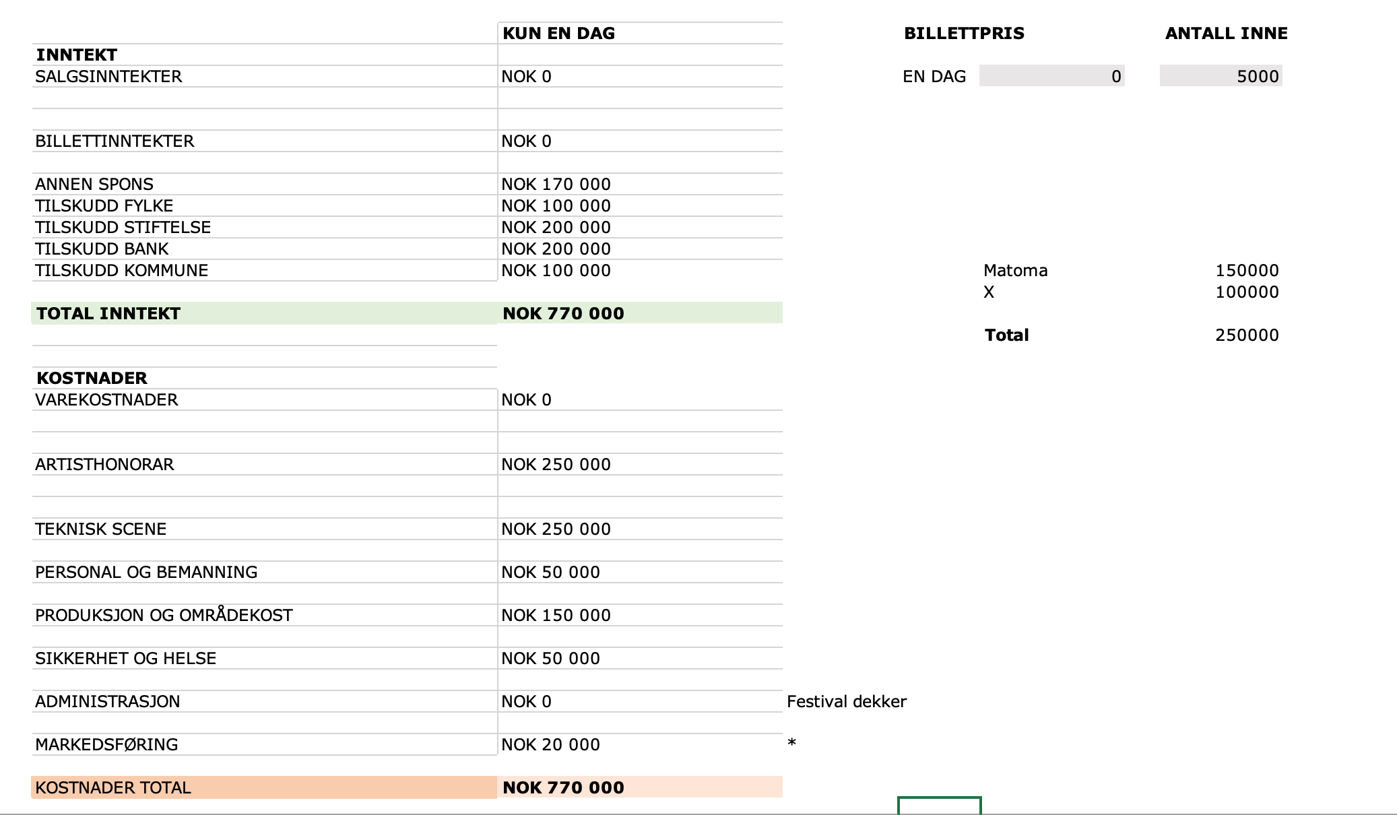Select the TOTAL INNTEKT amount cell
The width and height of the screenshot is (1397, 815).
pos(639,313)
